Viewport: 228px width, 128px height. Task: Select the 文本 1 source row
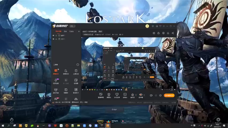pos(66,39)
